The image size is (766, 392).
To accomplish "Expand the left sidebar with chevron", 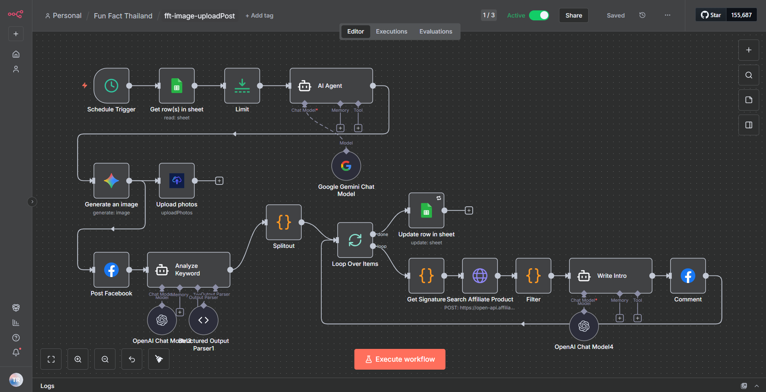I will pyautogui.click(x=32, y=202).
